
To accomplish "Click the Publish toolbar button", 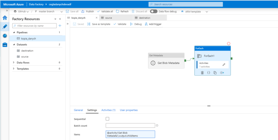I will point(88,11).
